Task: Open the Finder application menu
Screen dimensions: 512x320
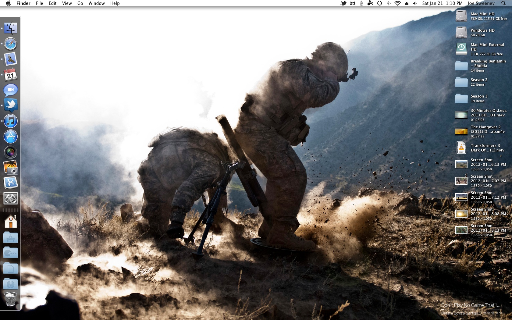Action: tap(23, 3)
